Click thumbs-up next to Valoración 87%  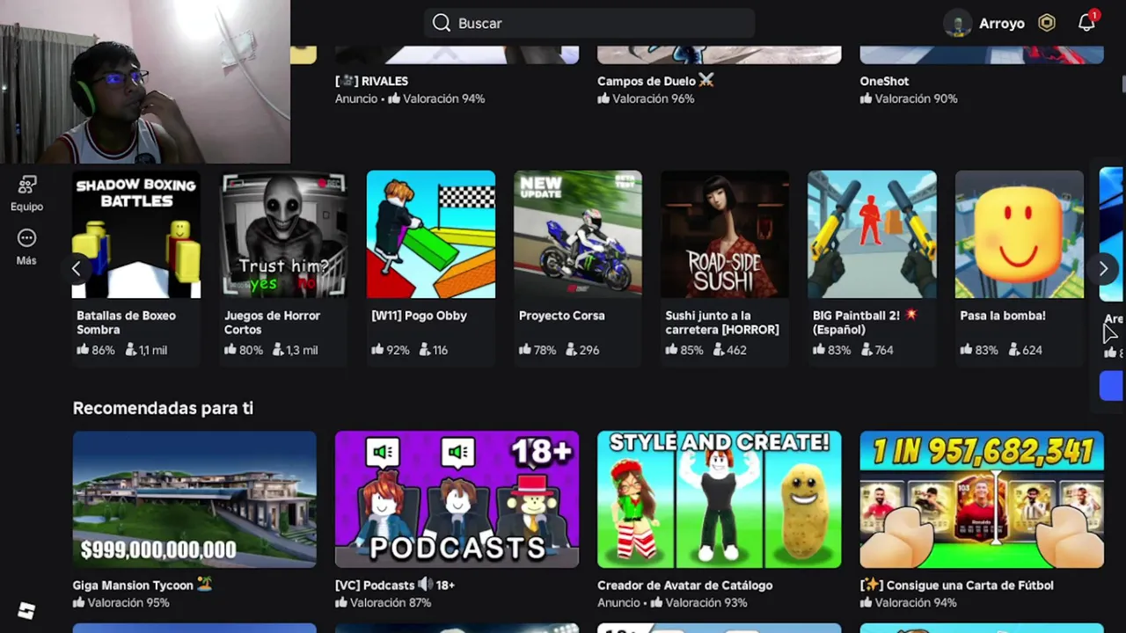(341, 602)
